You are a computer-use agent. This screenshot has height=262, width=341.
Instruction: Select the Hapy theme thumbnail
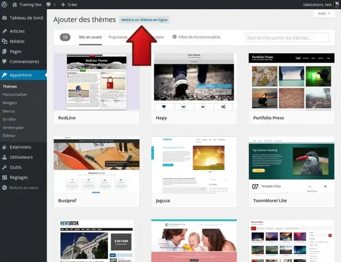pyautogui.click(x=194, y=82)
